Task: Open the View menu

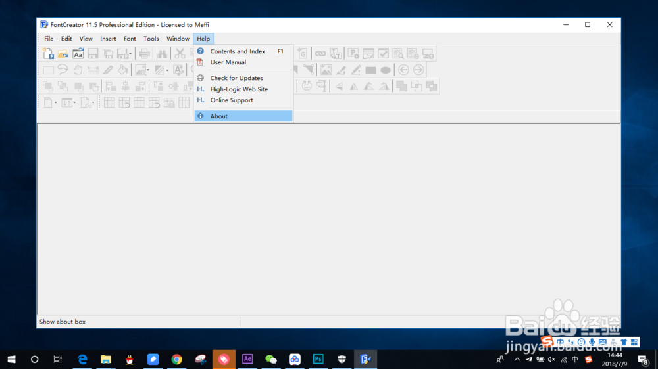Action: tap(86, 39)
